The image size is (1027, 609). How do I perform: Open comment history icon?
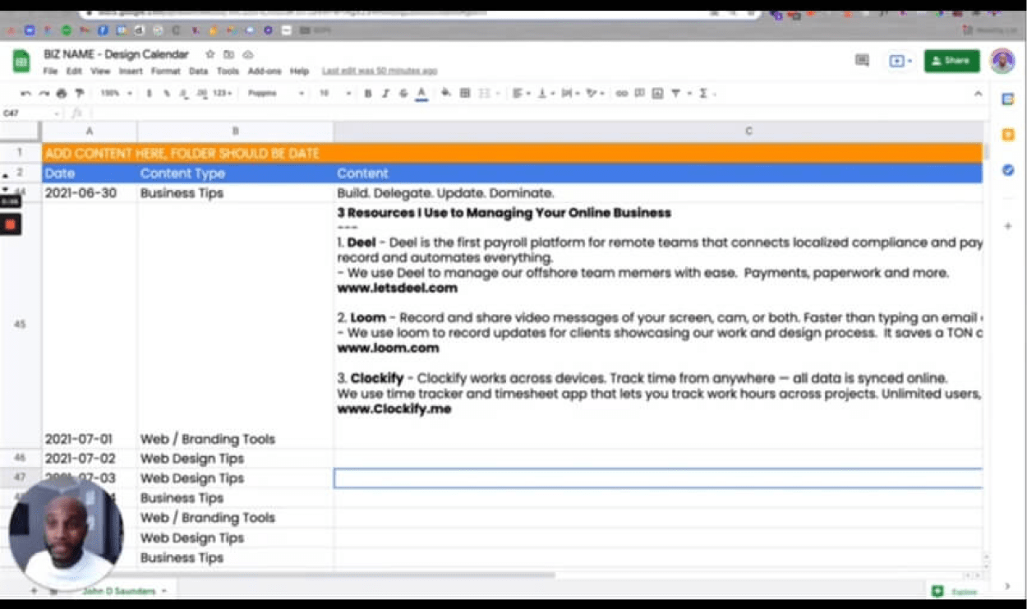point(862,61)
